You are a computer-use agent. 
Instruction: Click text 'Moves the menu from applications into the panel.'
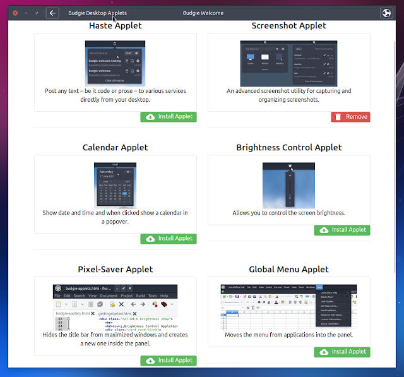click(289, 335)
